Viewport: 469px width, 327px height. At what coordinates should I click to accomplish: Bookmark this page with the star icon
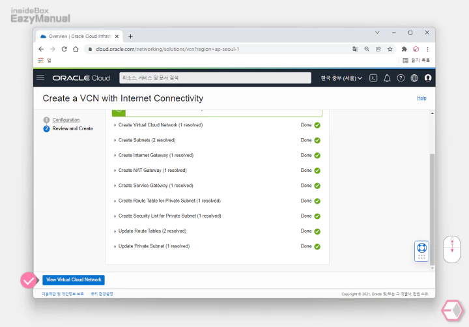(390, 49)
